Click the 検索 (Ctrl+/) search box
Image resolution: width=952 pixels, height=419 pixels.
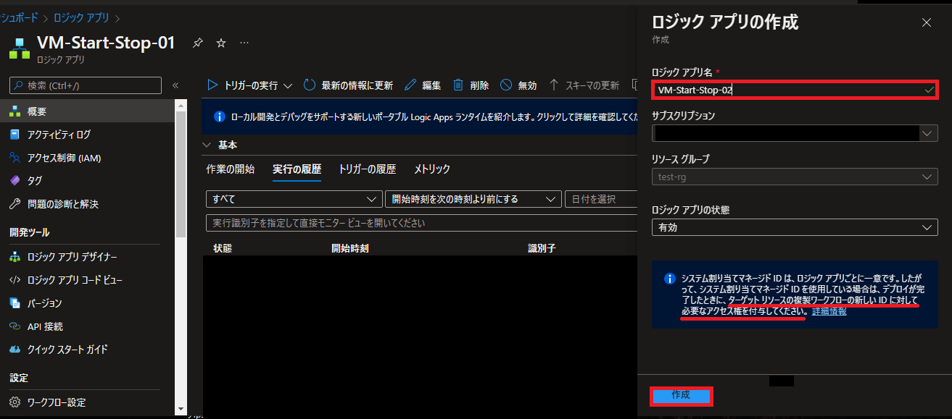pyautogui.click(x=86, y=85)
